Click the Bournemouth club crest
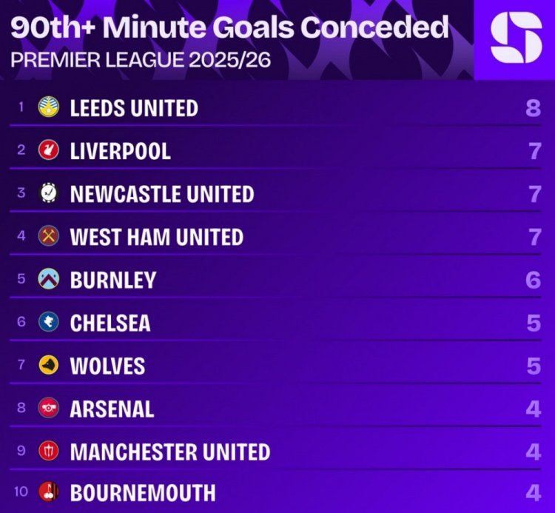555x513 pixels. [49, 492]
